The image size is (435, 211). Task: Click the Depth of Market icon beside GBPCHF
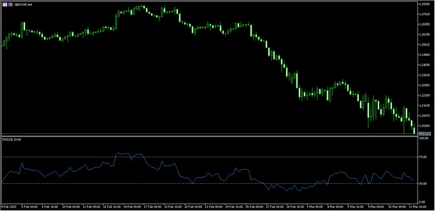(x=5, y=5)
